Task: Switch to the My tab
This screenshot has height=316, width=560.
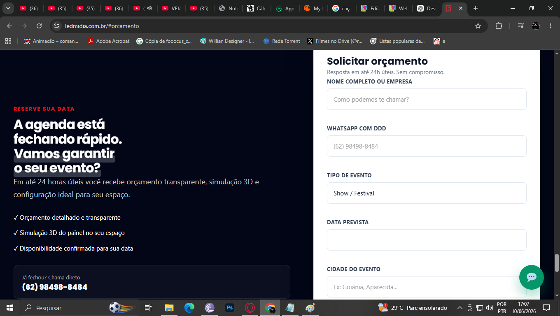Action: pyautogui.click(x=314, y=8)
